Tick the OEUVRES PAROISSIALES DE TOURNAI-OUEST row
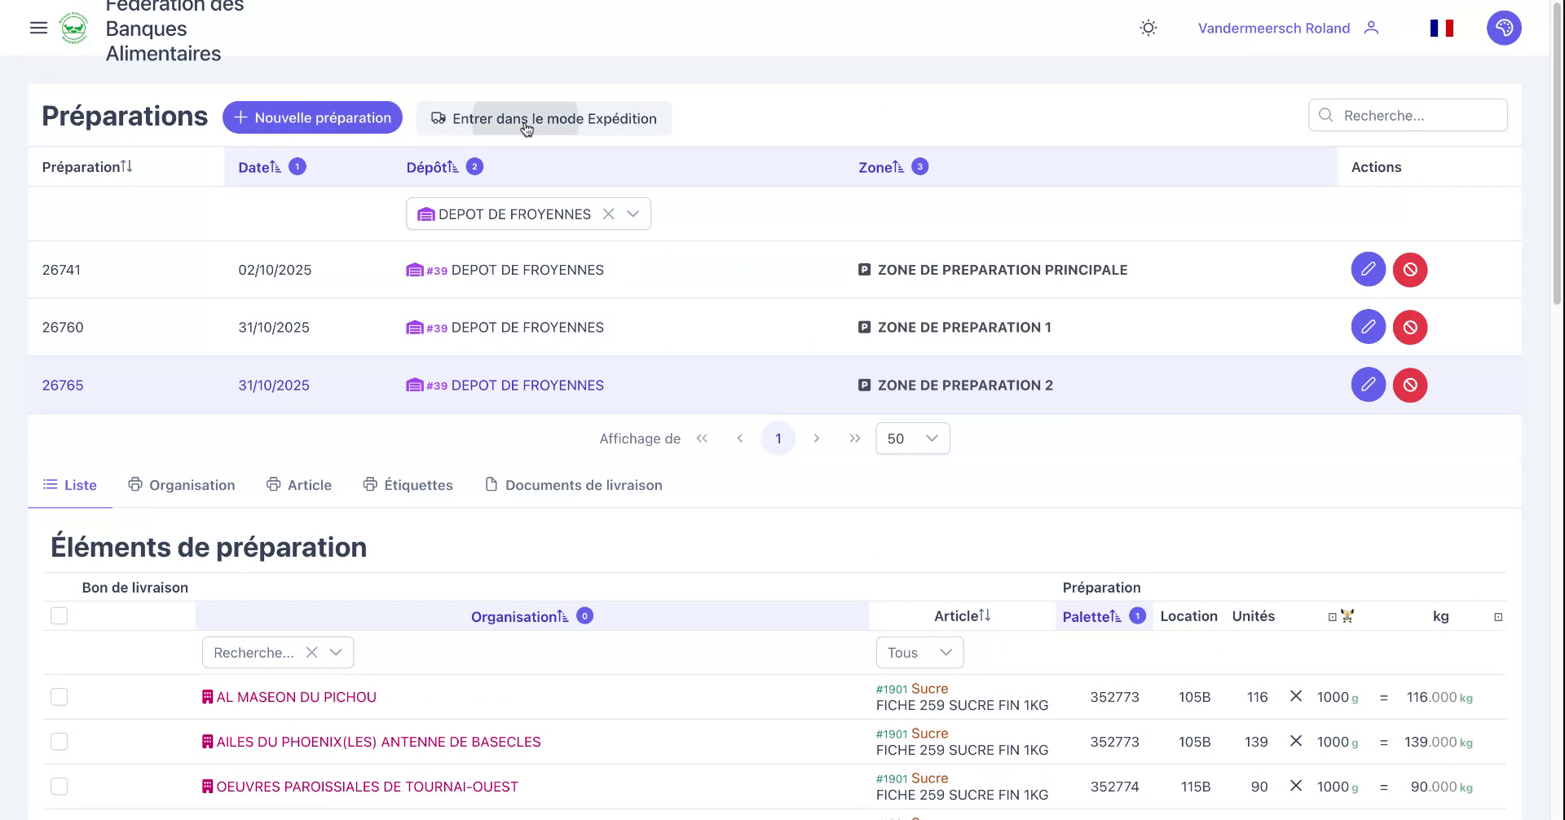Image resolution: width=1565 pixels, height=820 pixels. pyautogui.click(x=60, y=786)
